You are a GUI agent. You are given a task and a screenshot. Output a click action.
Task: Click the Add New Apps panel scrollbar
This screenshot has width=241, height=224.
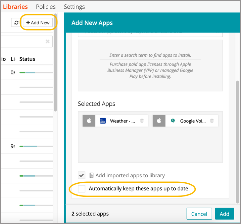click(238, 141)
